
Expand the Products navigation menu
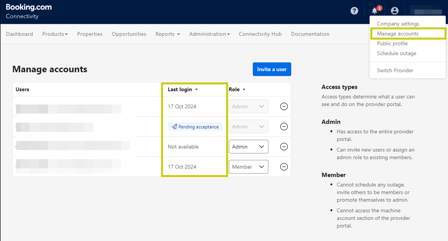55,34
